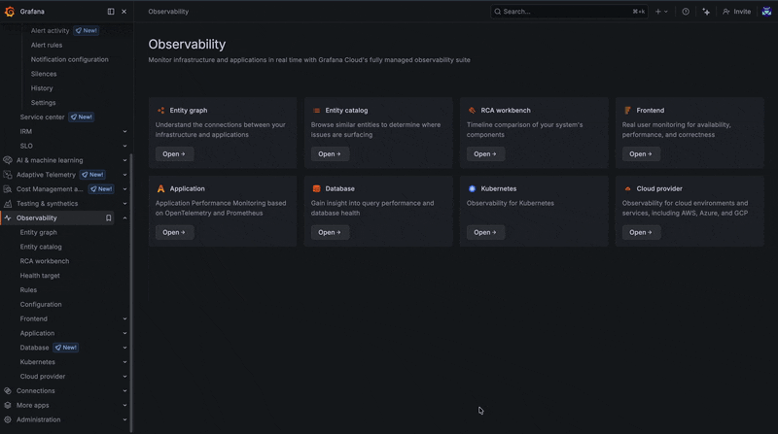
Task: Expand Frontend submenu chevron in sidebar
Action: click(x=124, y=318)
